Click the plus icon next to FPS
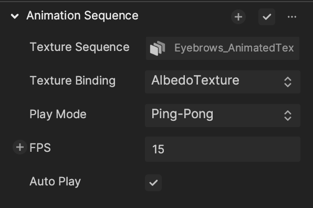This screenshot has width=313, height=208. (x=20, y=147)
